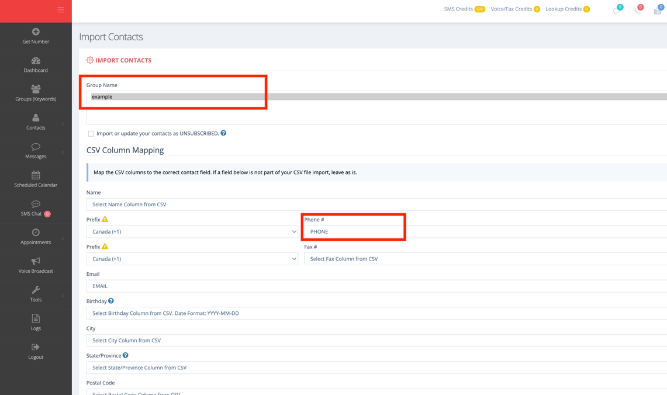Click the SMS Chat red count badge

(47, 214)
